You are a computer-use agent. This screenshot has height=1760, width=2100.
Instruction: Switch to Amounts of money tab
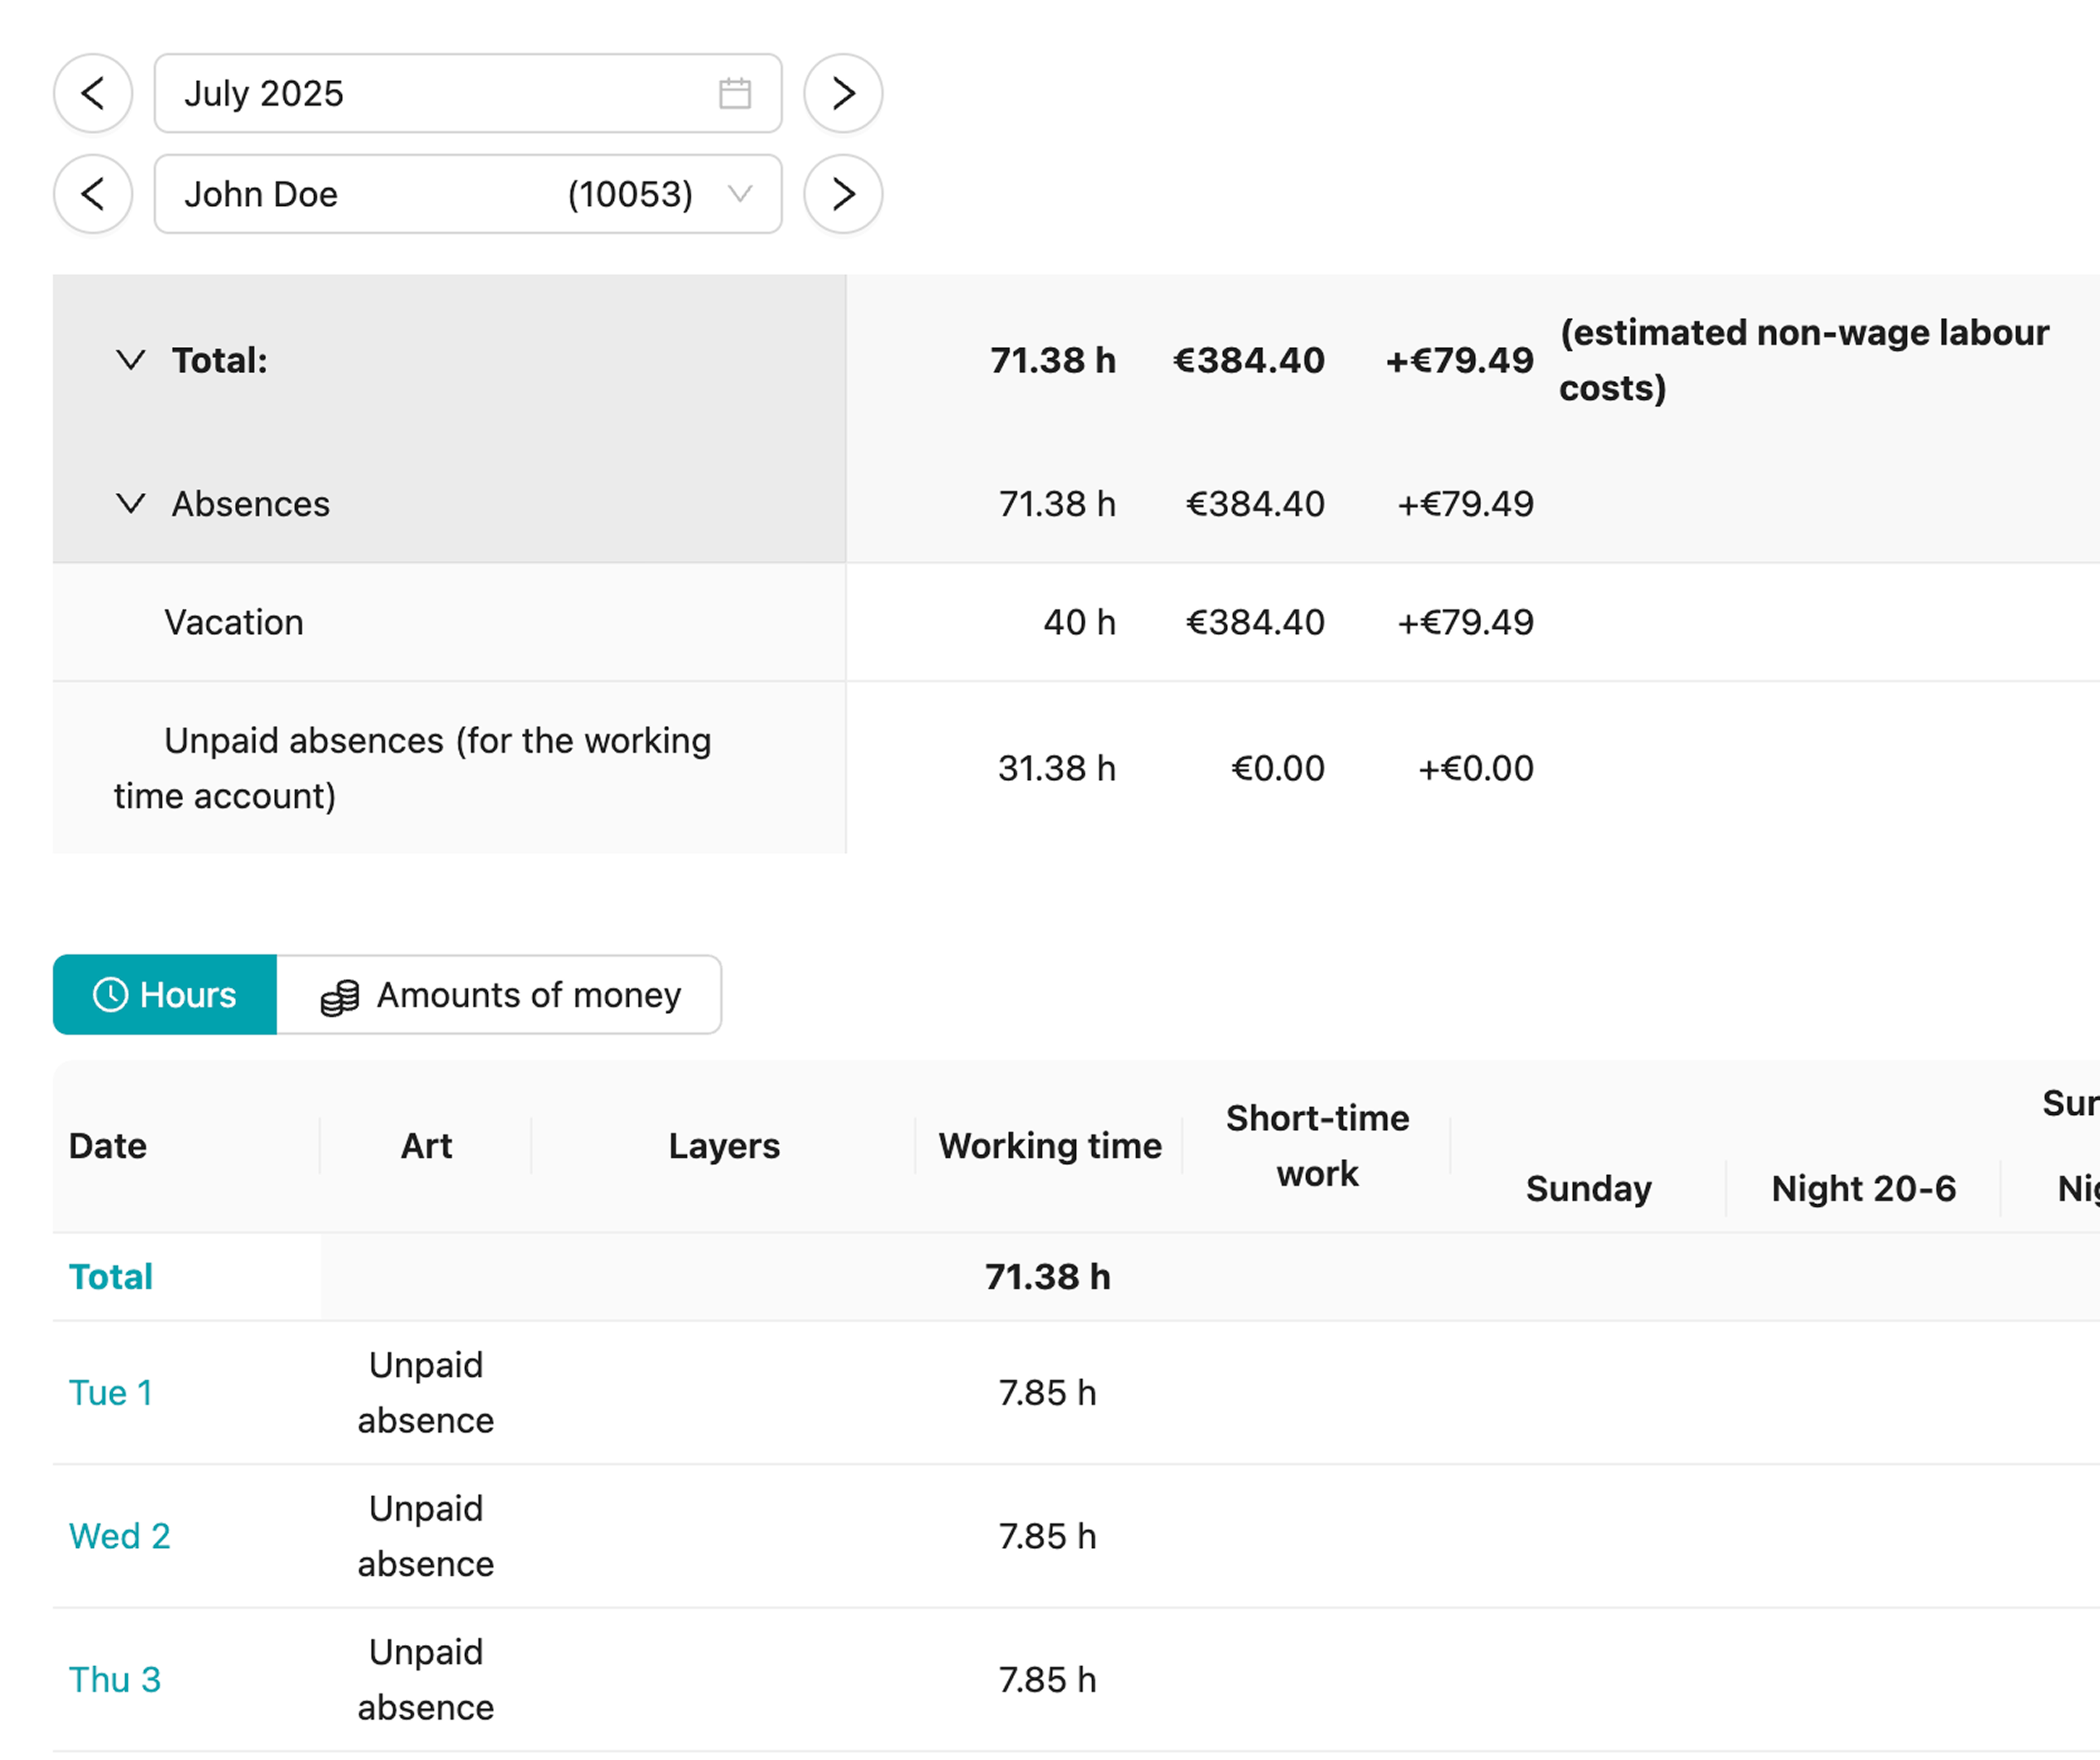pyautogui.click(x=500, y=995)
